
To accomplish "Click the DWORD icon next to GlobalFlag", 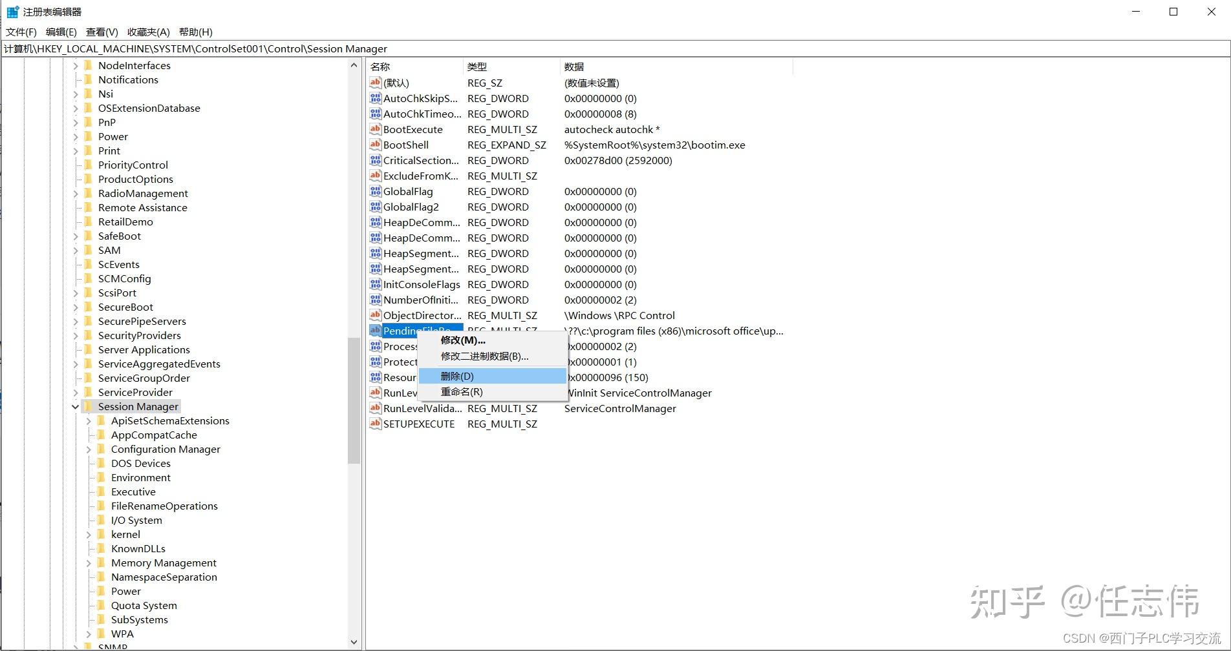I will pos(375,191).
